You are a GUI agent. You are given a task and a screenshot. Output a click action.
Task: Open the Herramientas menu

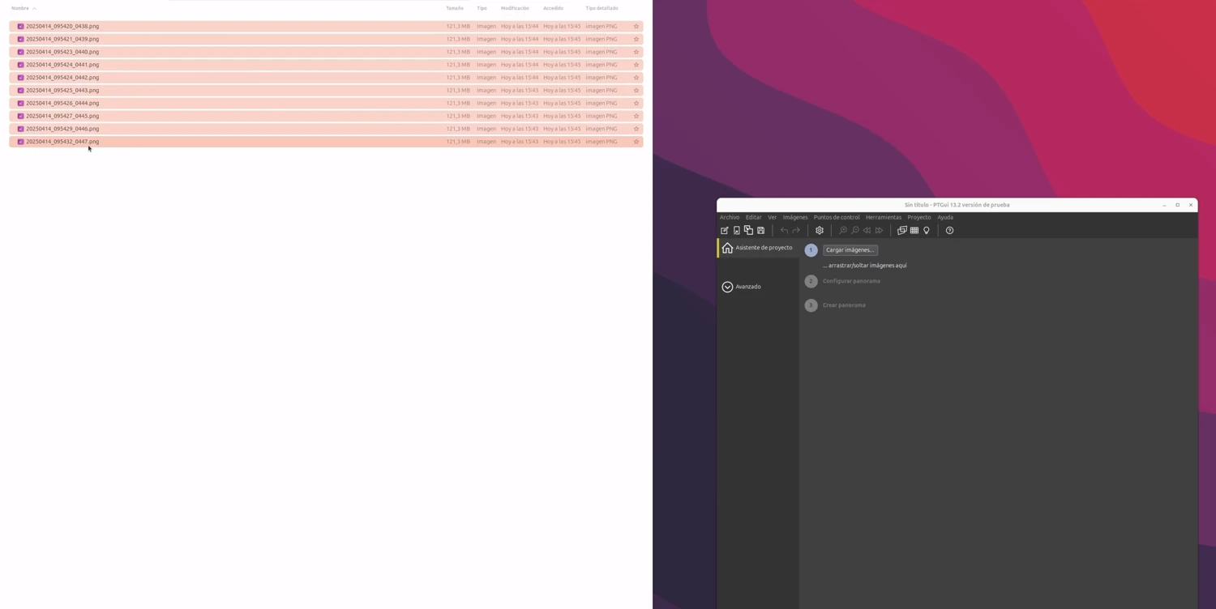point(883,217)
